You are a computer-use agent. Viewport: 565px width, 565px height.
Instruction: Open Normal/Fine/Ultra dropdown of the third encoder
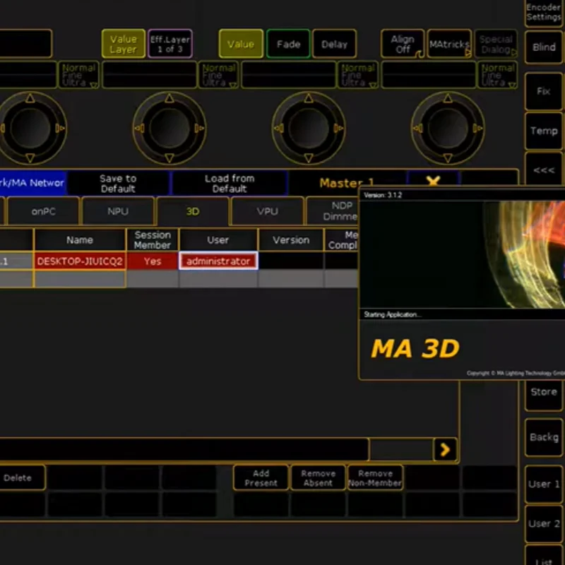click(x=358, y=75)
